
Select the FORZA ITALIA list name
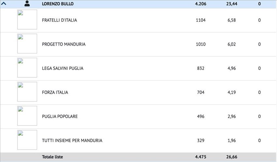click(x=55, y=92)
